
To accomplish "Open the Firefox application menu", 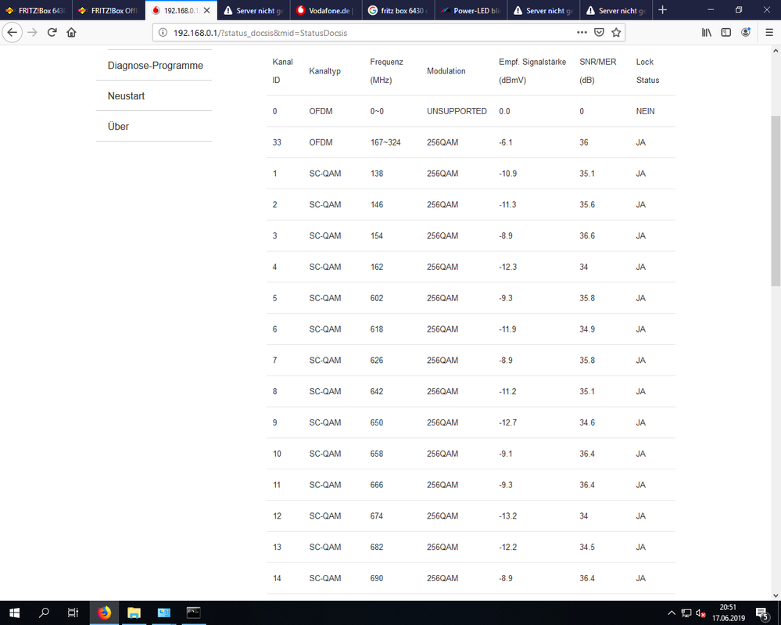I will pyautogui.click(x=769, y=34).
